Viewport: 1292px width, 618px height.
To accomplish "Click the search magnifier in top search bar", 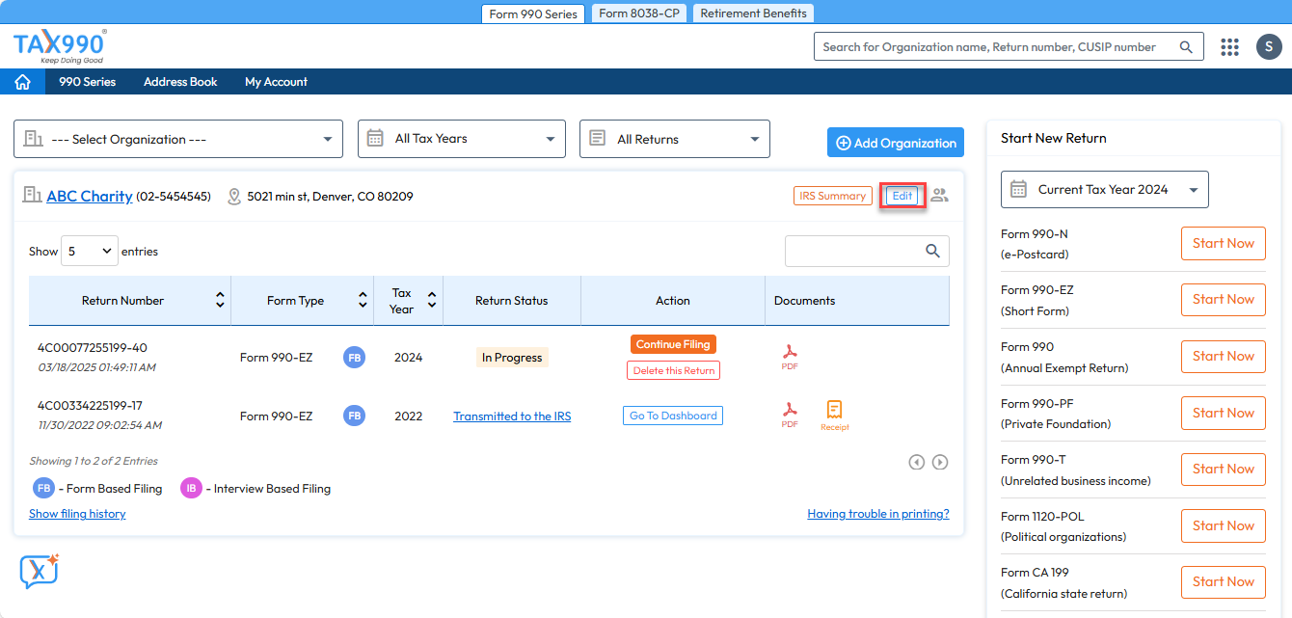I will click(1186, 46).
